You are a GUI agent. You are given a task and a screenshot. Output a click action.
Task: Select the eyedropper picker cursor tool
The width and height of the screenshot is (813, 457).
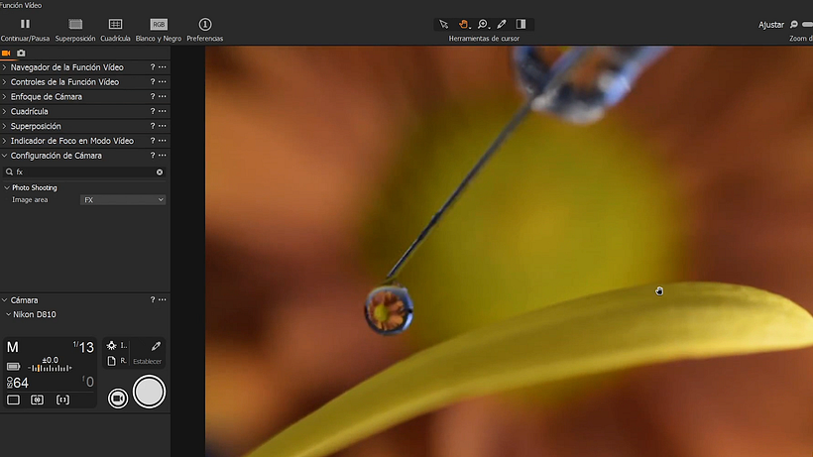click(502, 24)
